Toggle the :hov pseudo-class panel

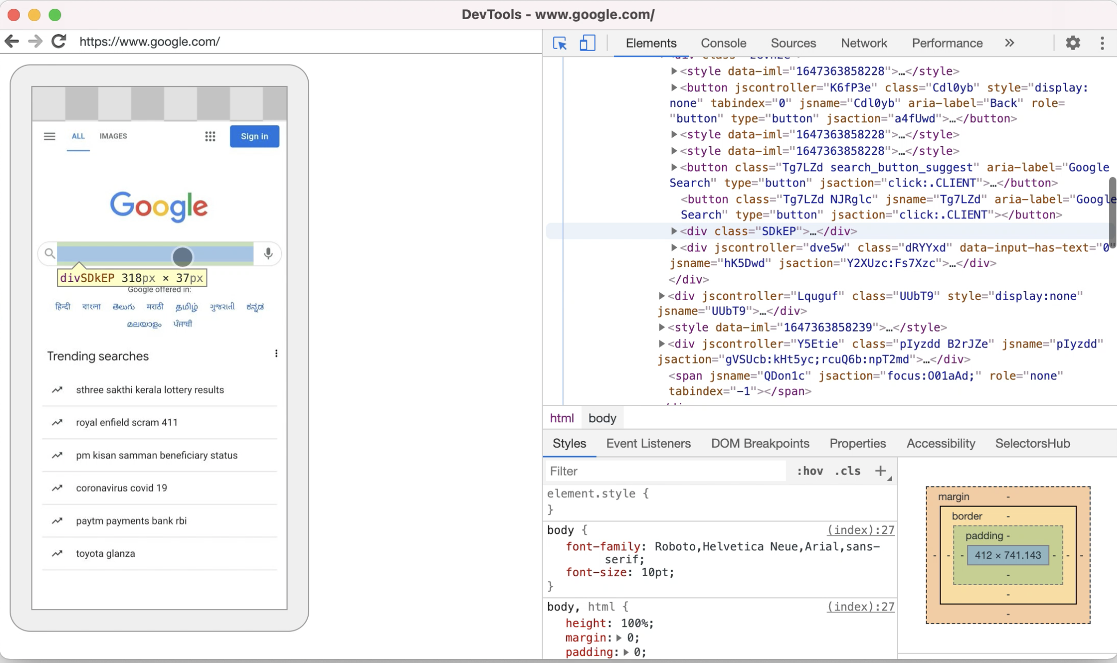[809, 471]
